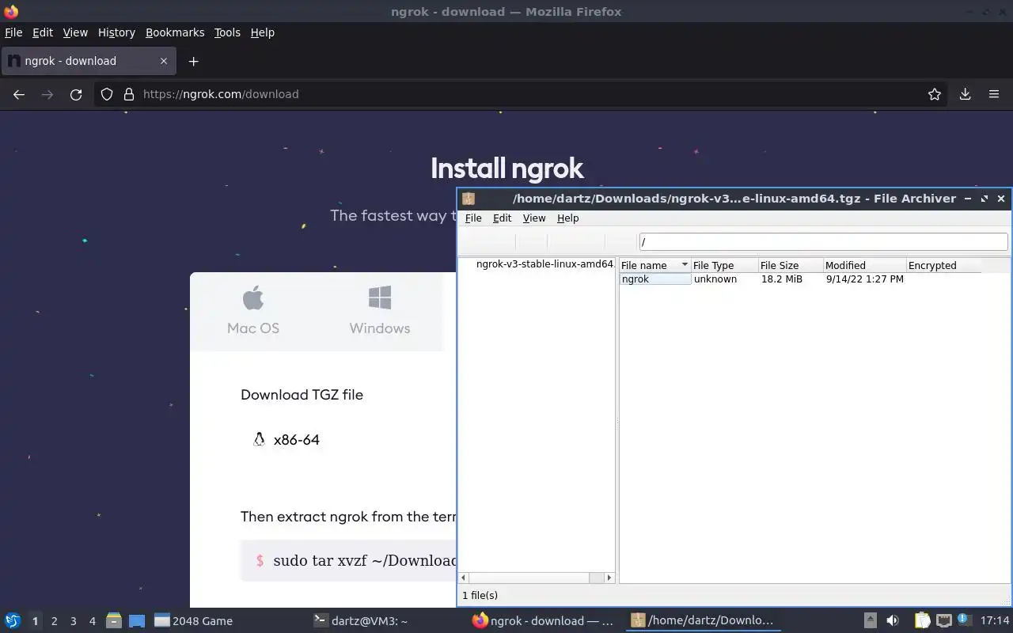Click the show desktop taskbar icon
Viewport: 1013px width, 633px height.
coord(136,621)
